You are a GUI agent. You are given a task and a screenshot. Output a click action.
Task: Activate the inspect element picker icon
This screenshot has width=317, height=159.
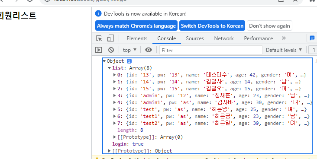(99, 38)
